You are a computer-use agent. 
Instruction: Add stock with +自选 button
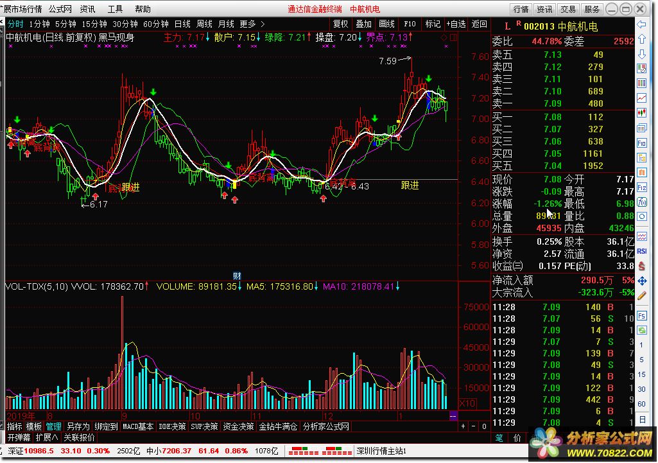(x=456, y=24)
